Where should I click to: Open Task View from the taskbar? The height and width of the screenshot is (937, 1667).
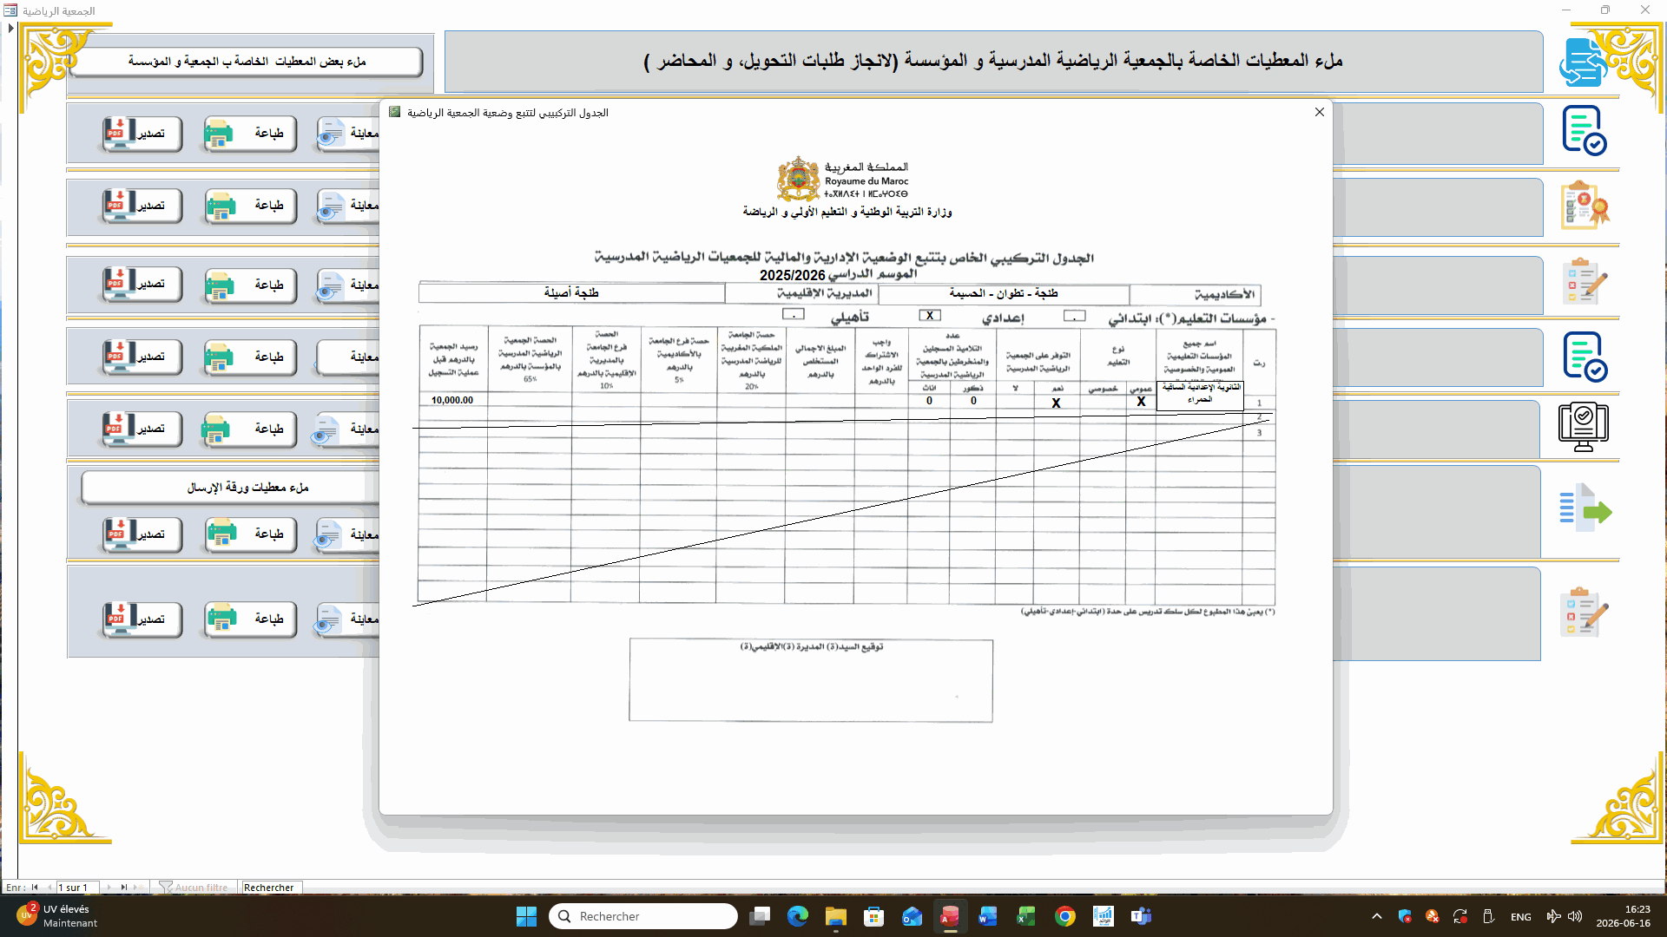coord(760,916)
